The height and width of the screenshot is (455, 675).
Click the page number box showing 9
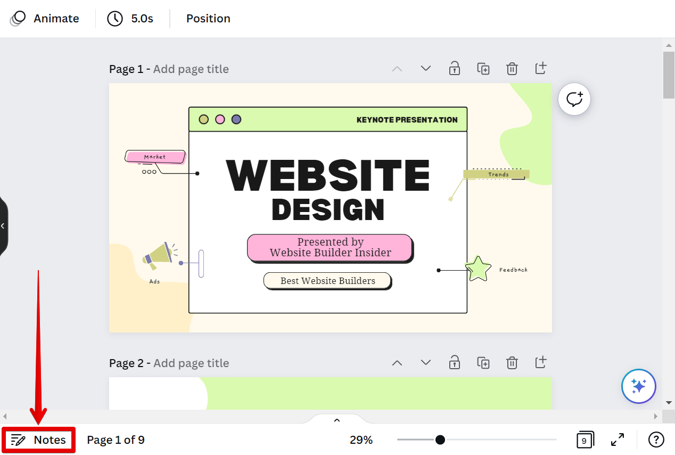pos(585,440)
